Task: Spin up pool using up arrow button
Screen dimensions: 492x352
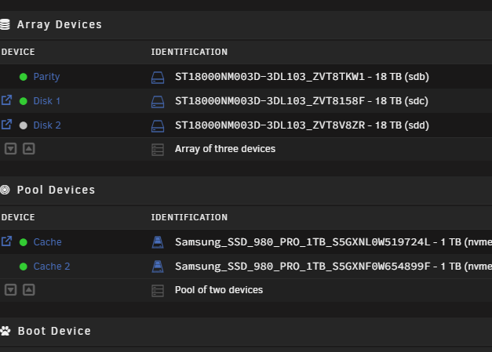Action: click(x=29, y=289)
